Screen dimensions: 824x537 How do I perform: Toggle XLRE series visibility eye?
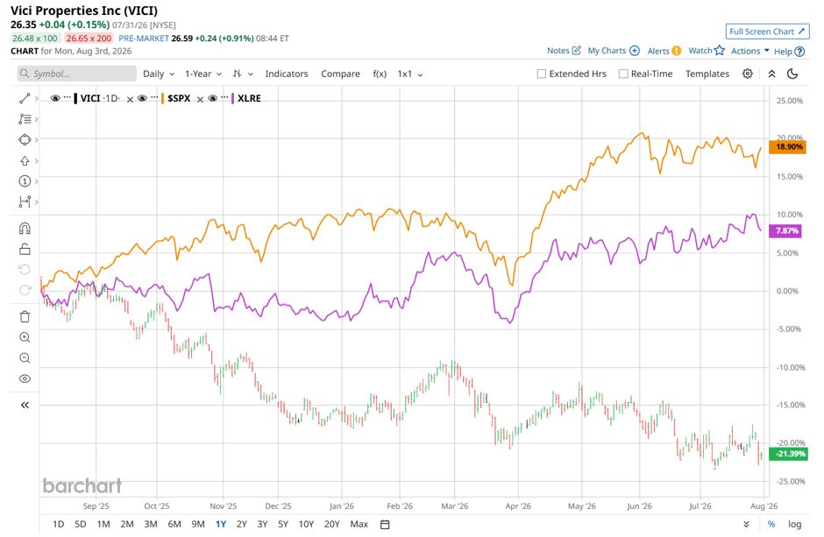coord(212,98)
